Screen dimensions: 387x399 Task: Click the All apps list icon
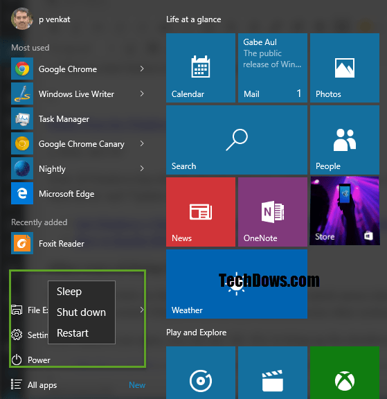[17, 384]
